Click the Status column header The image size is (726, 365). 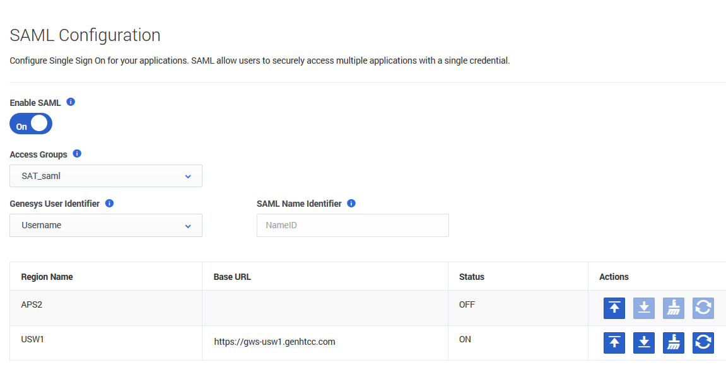coord(472,277)
